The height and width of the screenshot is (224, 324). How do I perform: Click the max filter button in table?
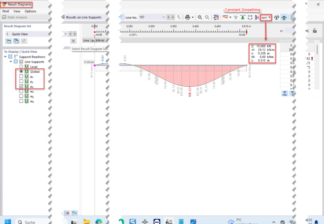coord(285,94)
